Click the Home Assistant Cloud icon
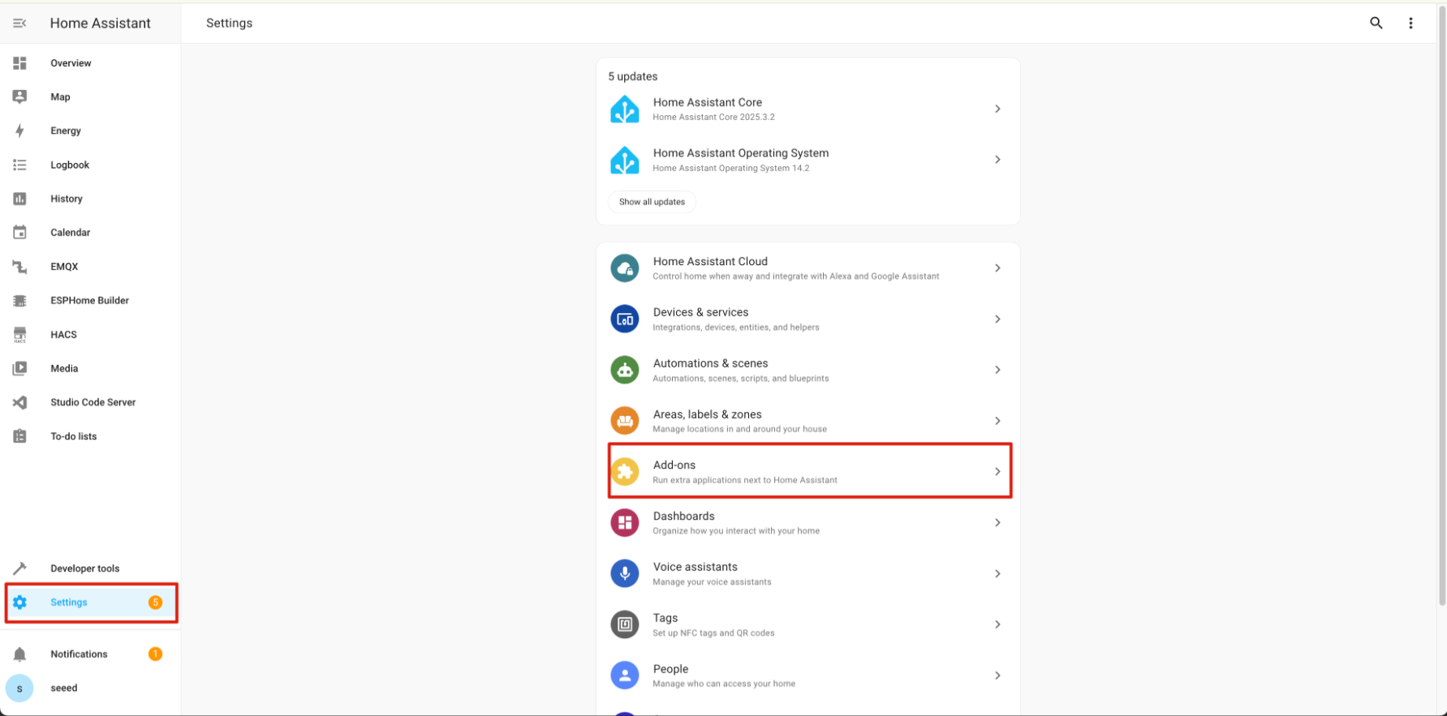The height and width of the screenshot is (716, 1447). tap(624, 268)
